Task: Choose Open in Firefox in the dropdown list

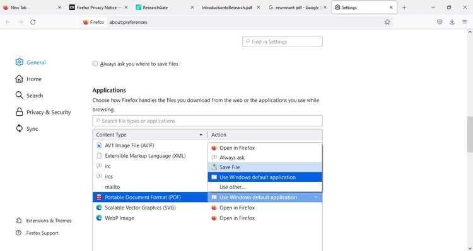Action: coord(265,148)
